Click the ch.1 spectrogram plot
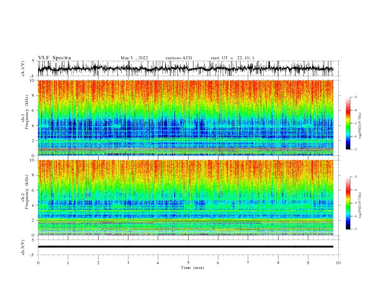This screenshot has width=381, height=295. click(186, 118)
